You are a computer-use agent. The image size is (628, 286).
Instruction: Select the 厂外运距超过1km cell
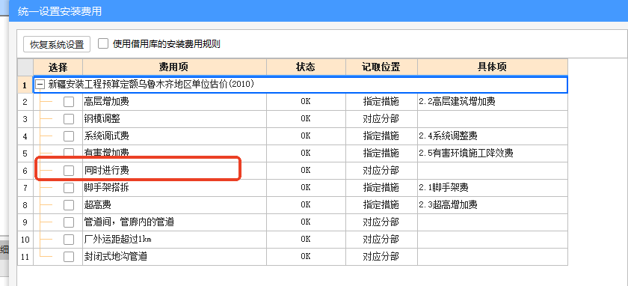tap(175, 240)
